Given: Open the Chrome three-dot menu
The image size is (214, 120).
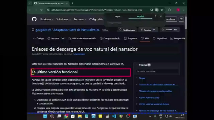Looking at the screenshot, I should coord(184,10).
